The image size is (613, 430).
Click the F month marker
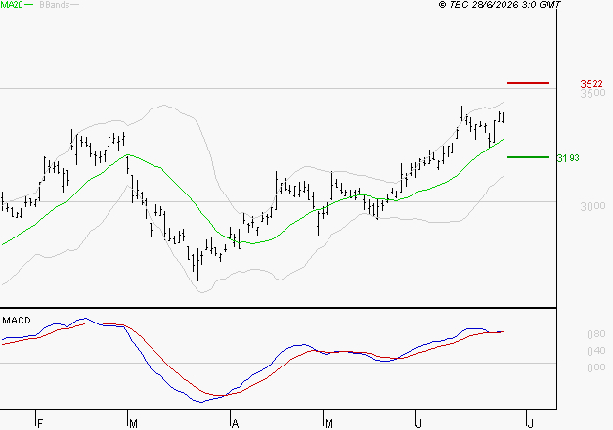click(x=39, y=424)
